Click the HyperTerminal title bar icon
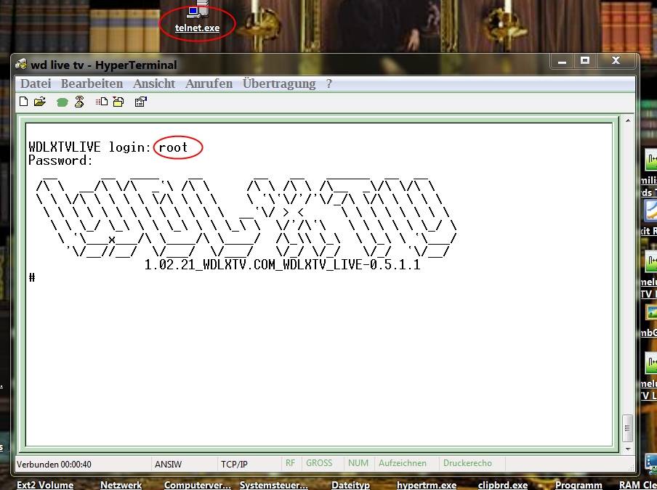This screenshot has height=490, width=657. click(x=21, y=65)
